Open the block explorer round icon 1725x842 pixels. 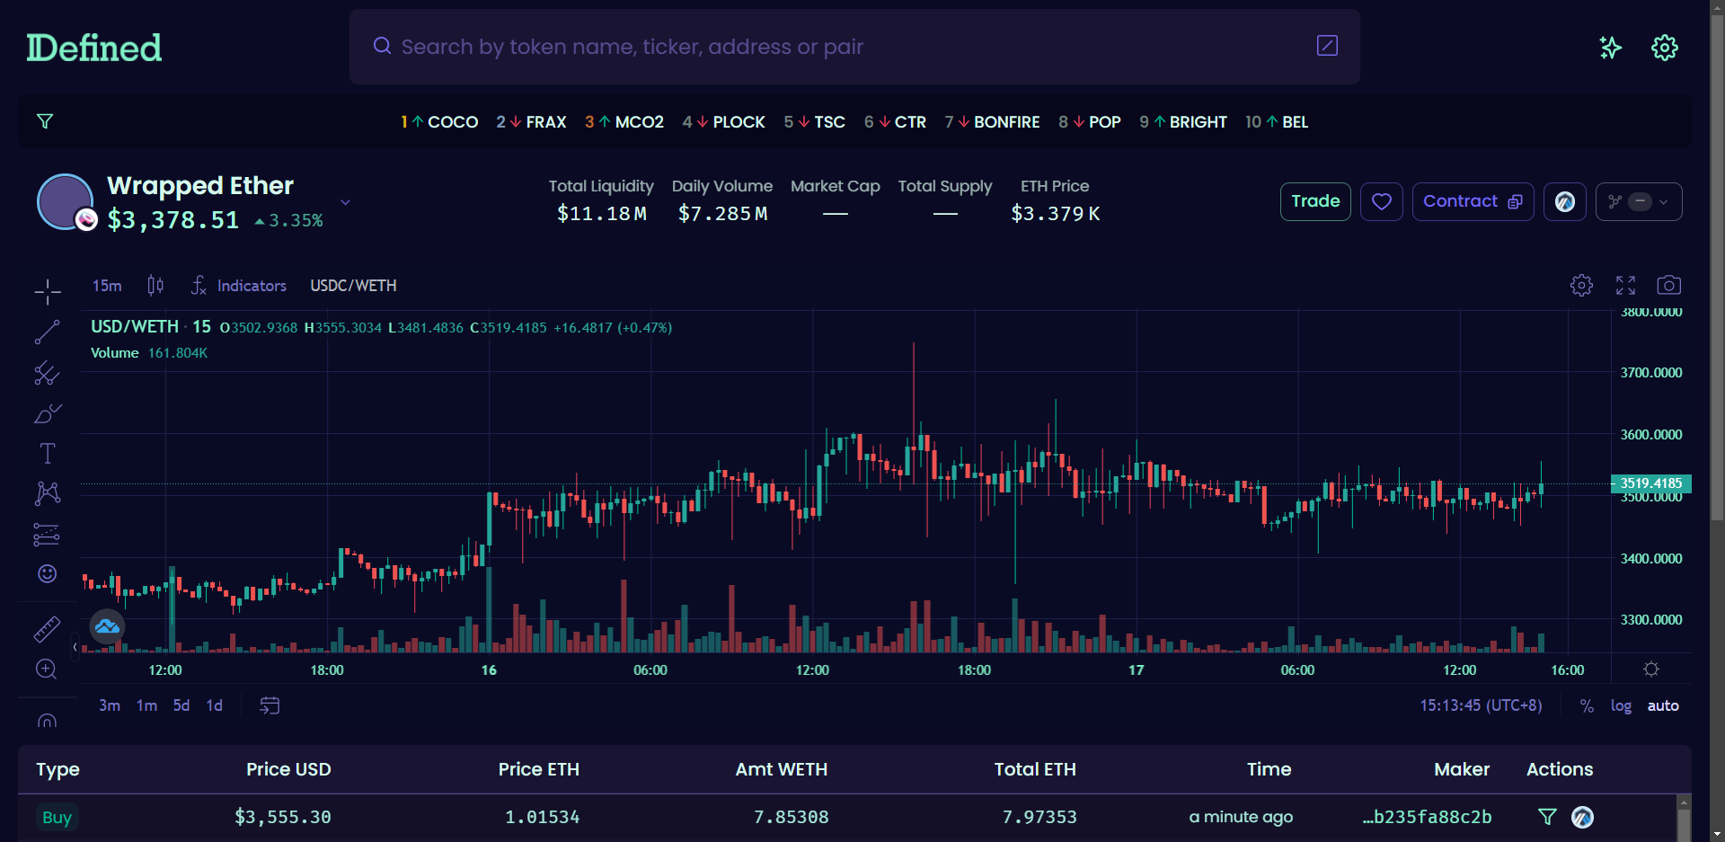pyautogui.click(x=1565, y=201)
